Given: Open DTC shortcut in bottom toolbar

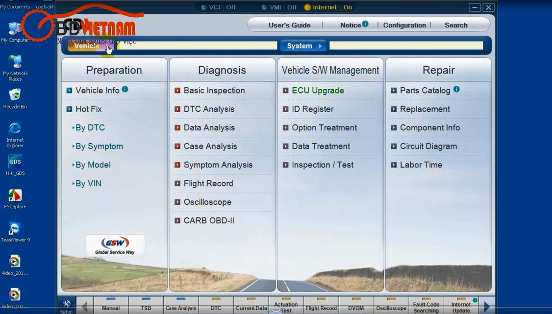Looking at the screenshot, I should click(216, 305).
